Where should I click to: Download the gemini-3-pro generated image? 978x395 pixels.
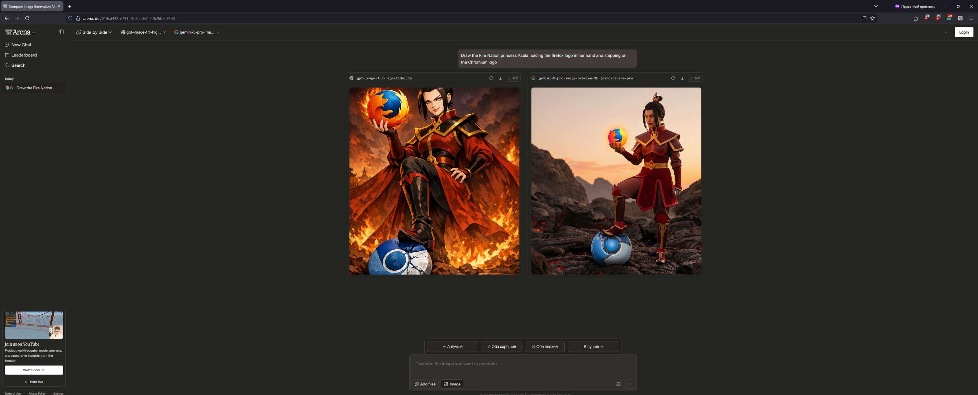(x=682, y=78)
